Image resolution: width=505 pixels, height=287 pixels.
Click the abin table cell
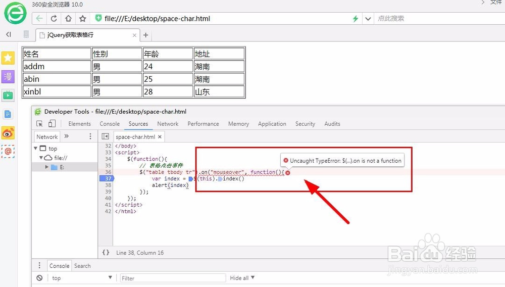(x=57, y=79)
